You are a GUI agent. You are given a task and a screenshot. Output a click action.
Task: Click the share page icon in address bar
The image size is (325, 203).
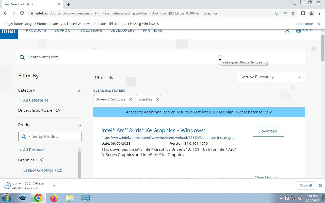click(285, 13)
